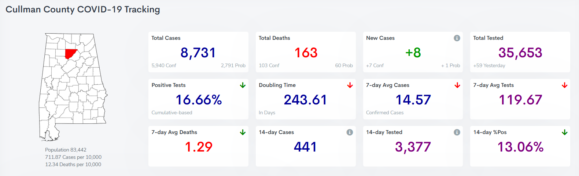Select the red highlighted Cullman County on map
This screenshot has width=579, height=176.
point(70,54)
